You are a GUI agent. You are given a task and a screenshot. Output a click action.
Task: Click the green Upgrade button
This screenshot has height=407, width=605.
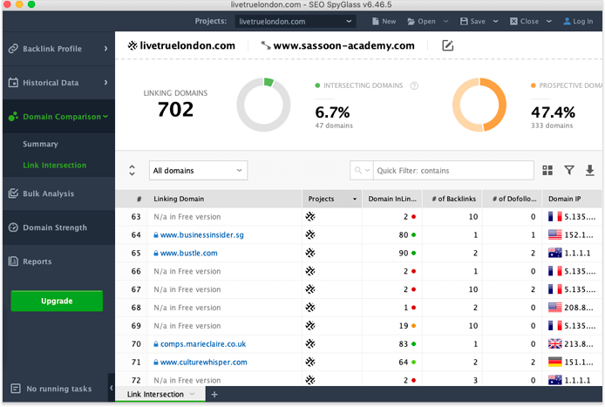pos(57,301)
